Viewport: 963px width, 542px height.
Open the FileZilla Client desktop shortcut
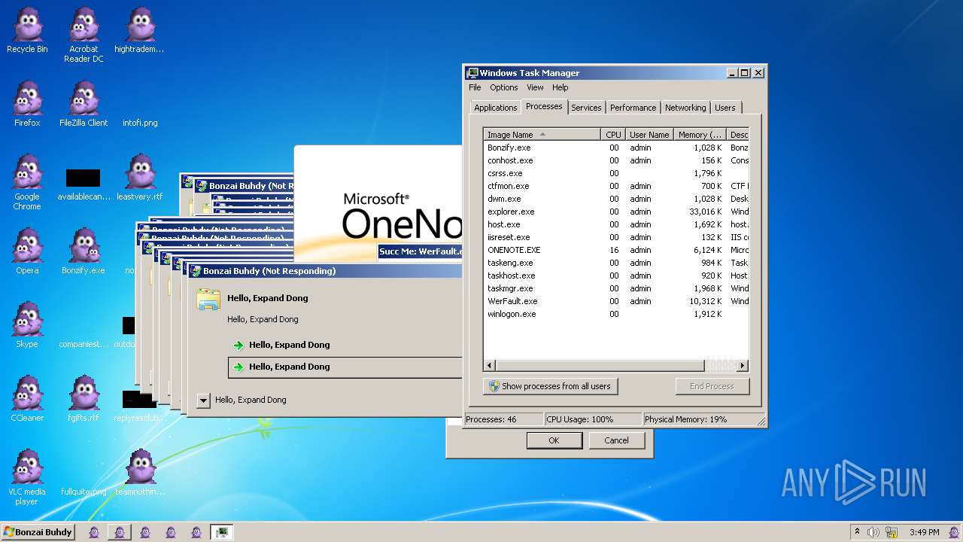84,104
